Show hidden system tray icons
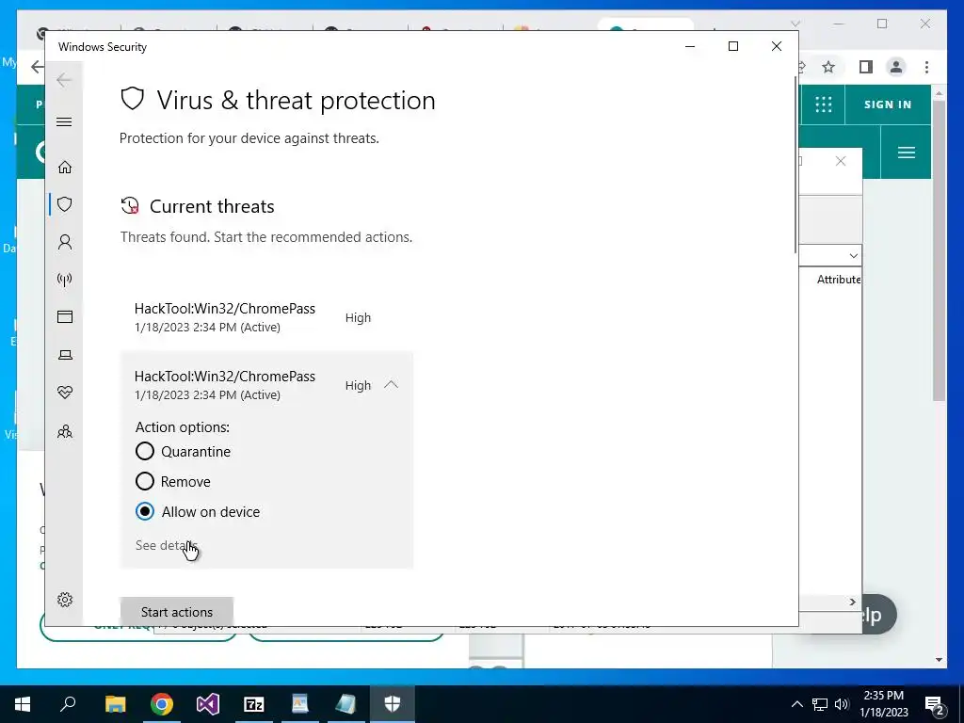The height and width of the screenshot is (723, 964). [796, 704]
